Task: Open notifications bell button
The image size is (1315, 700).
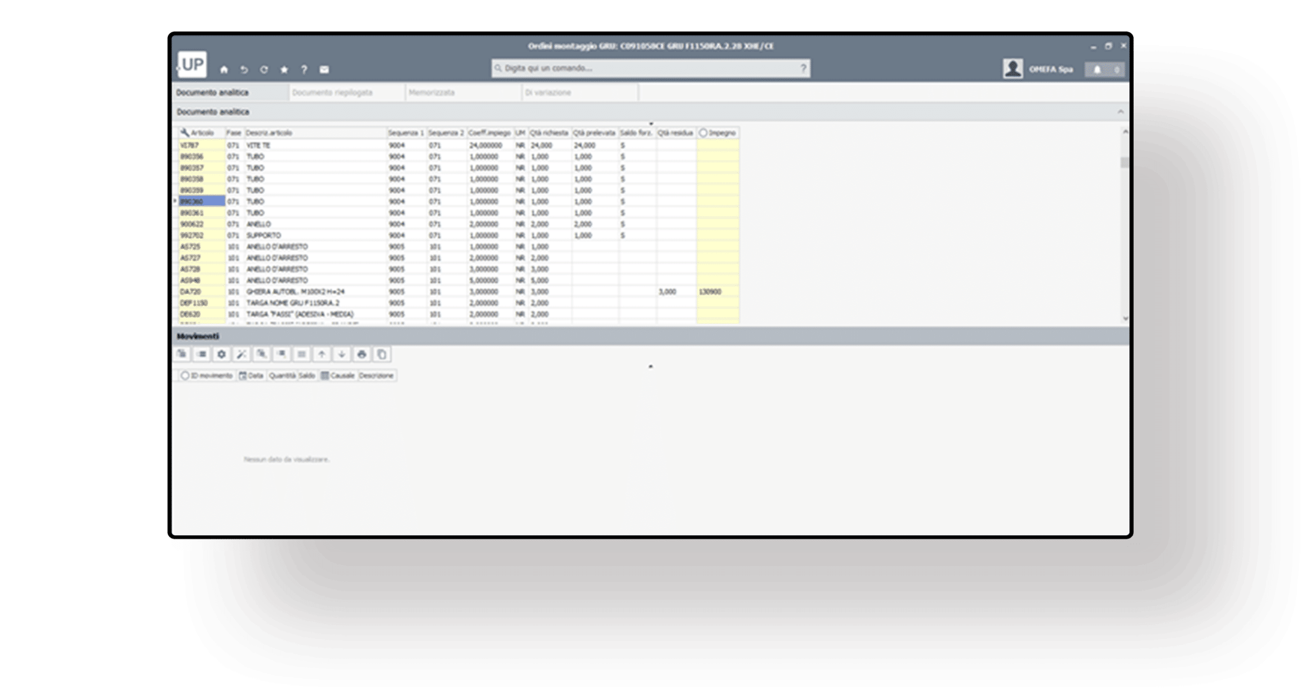Action: pos(1098,69)
